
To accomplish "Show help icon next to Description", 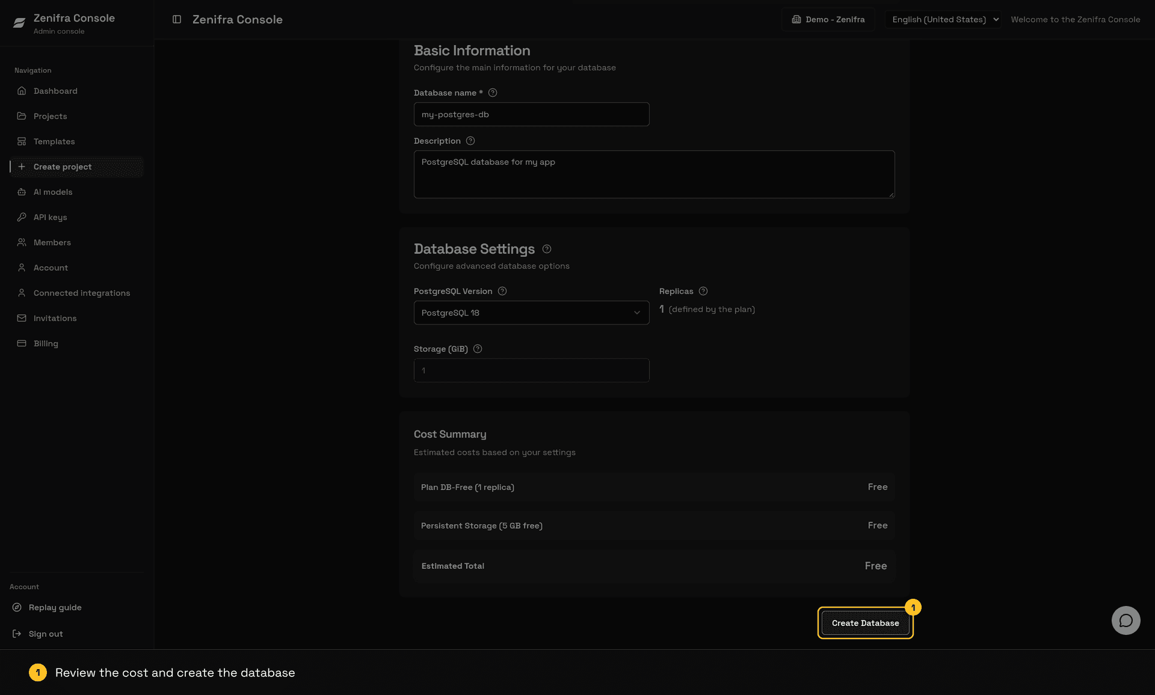I will [470, 141].
